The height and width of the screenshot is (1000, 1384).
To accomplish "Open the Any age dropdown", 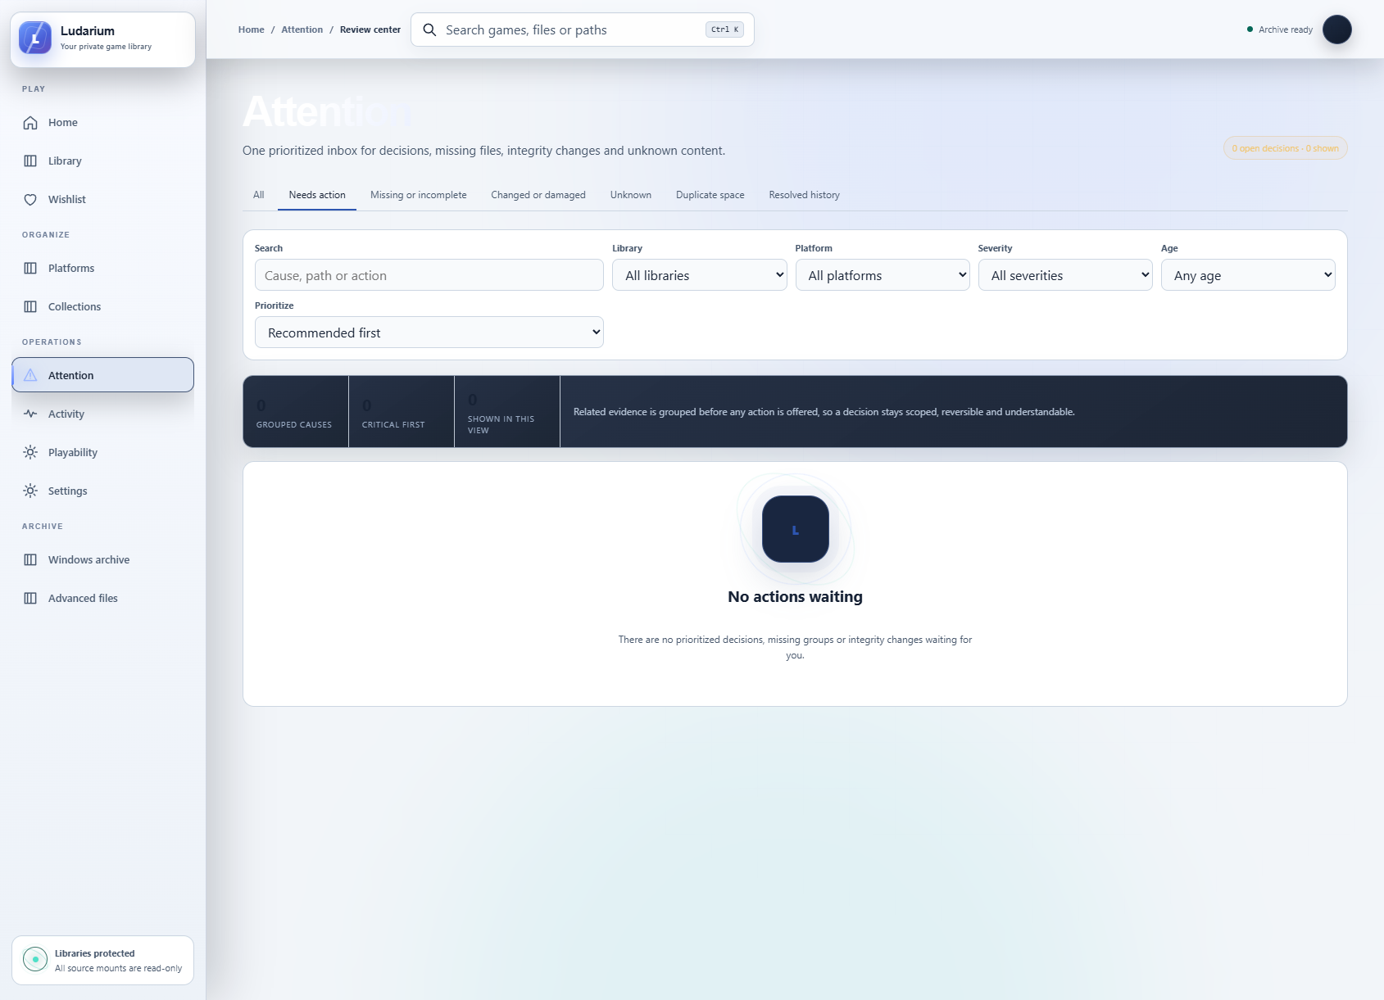I will click(1248, 275).
